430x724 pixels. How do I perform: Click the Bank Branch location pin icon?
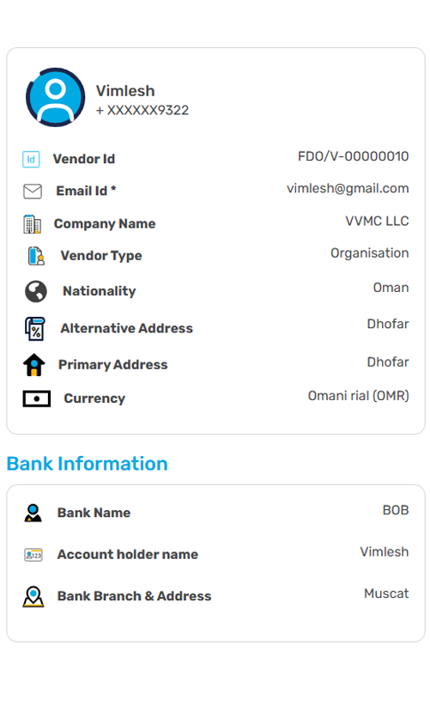(x=33, y=597)
